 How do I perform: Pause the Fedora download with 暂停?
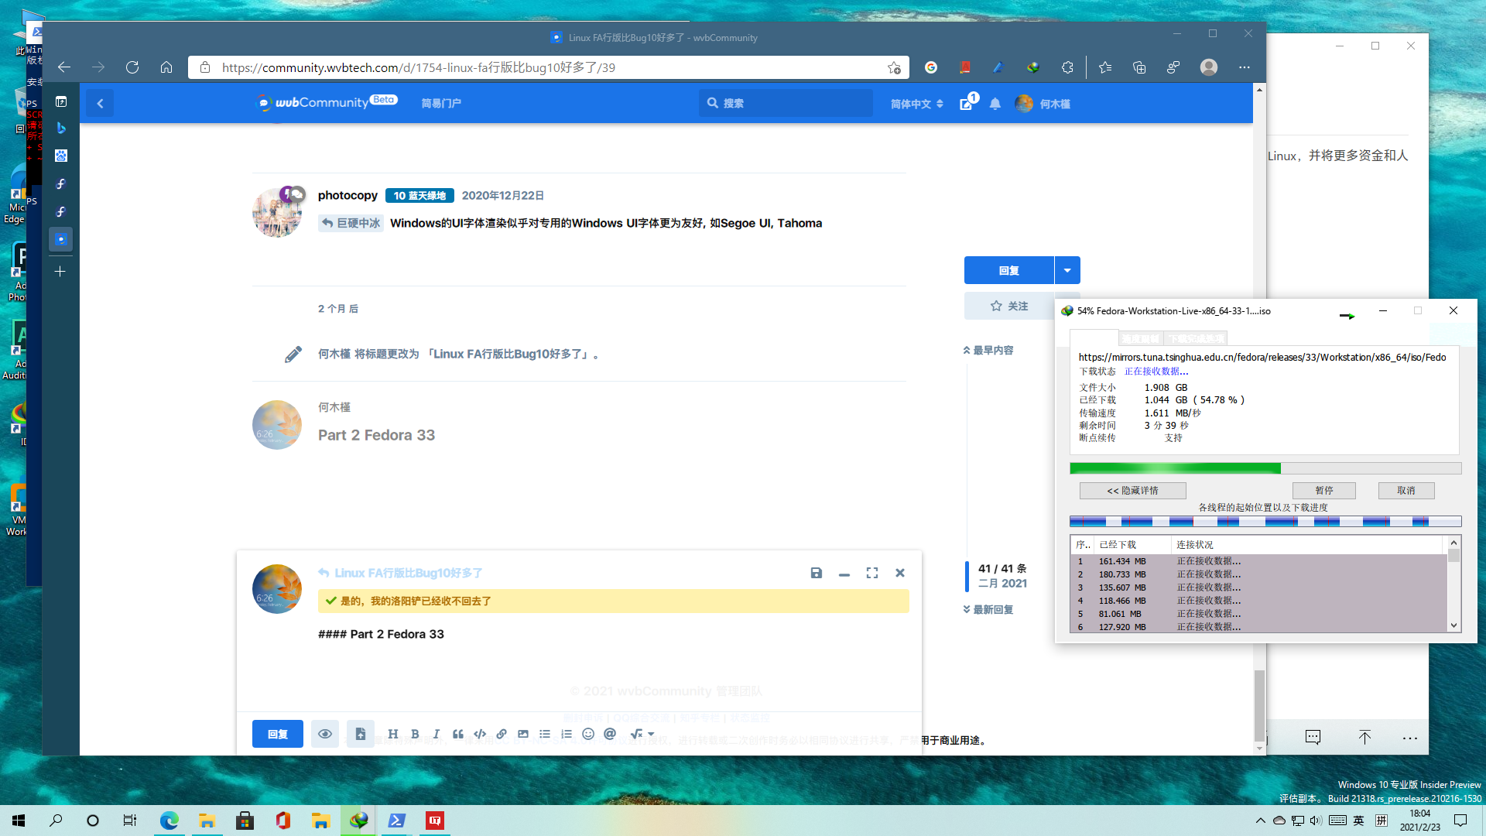click(1323, 491)
